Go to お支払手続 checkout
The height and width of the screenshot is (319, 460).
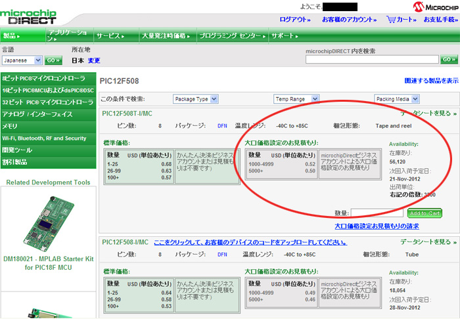(x=441, y=20)
